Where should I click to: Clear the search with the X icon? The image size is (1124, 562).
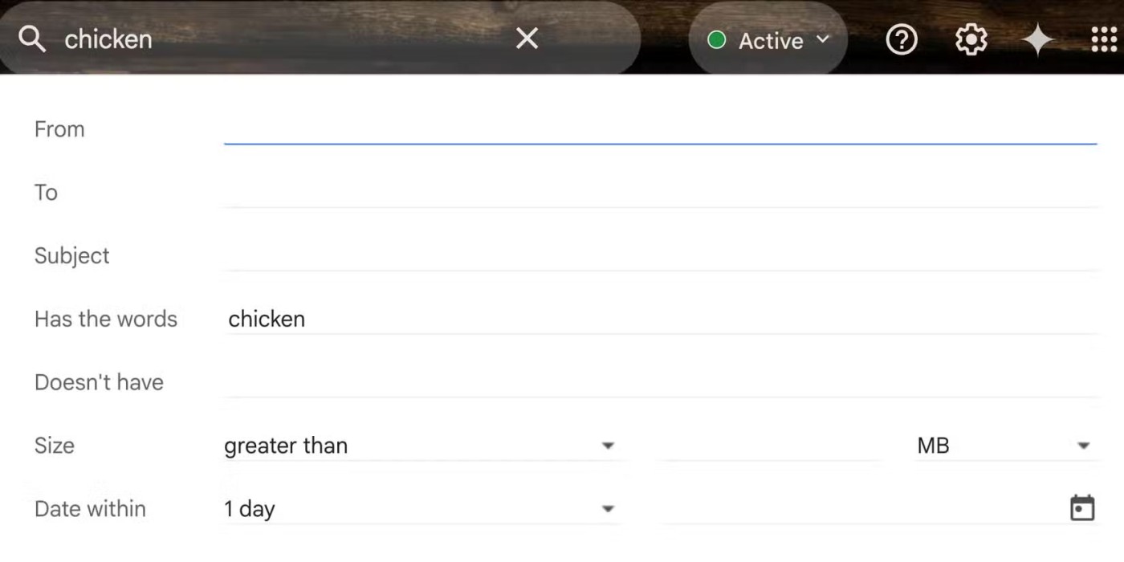527,39
